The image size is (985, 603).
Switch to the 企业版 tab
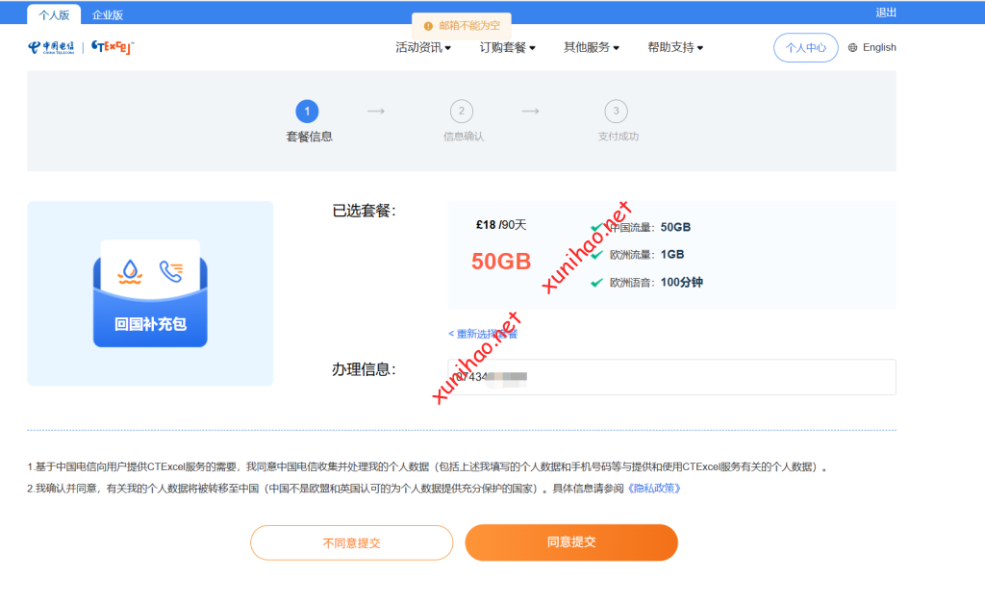[108, 14]
